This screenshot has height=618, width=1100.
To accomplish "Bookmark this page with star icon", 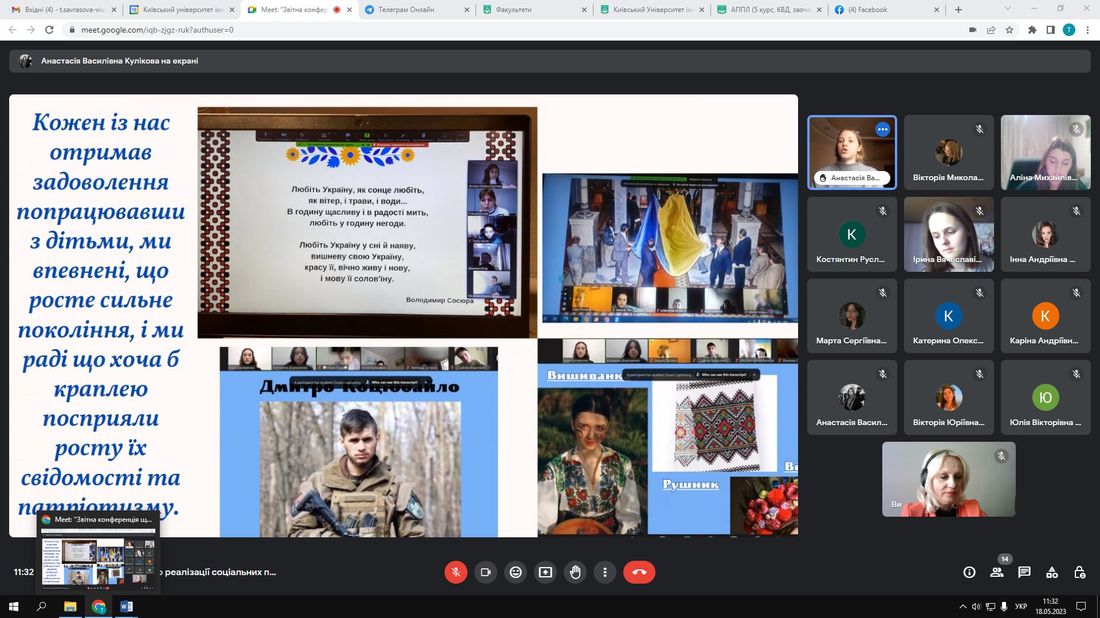I will pos(1009,30).
